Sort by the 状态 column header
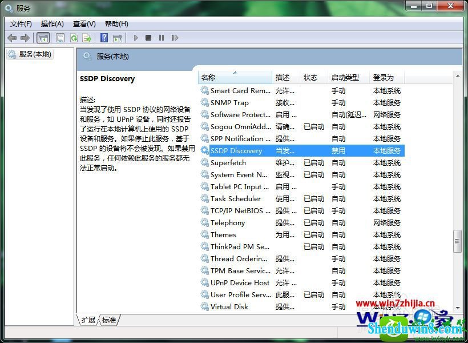Screen dimensions: 468x343 (314, 77)
